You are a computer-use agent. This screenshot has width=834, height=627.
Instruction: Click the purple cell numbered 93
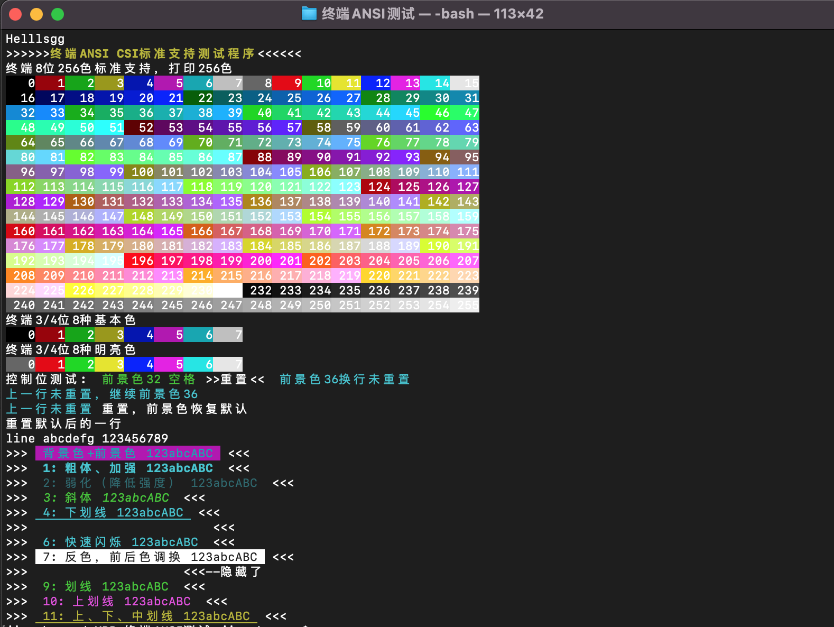coord(405,157)
